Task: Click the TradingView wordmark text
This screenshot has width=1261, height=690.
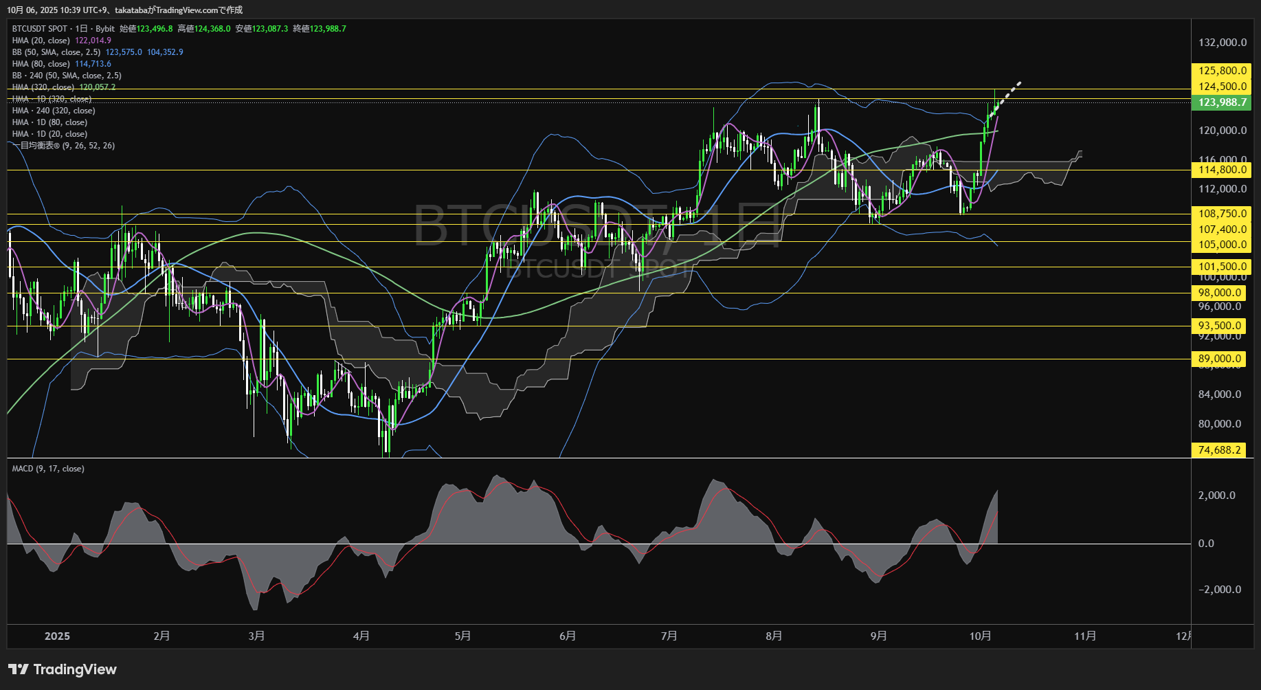Action: pos(75,669)
